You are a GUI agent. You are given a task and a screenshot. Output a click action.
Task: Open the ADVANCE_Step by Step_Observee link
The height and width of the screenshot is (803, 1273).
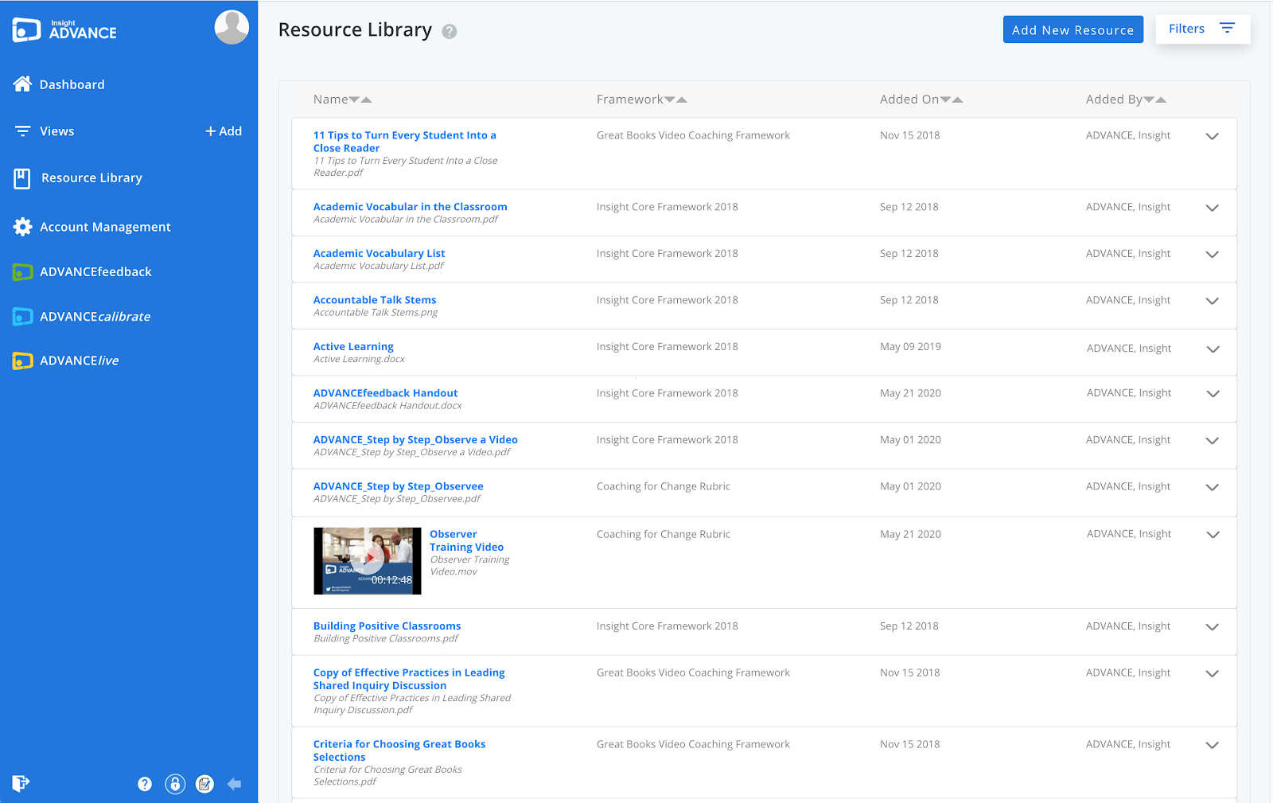pyautogui.click(x=398, y=486)
